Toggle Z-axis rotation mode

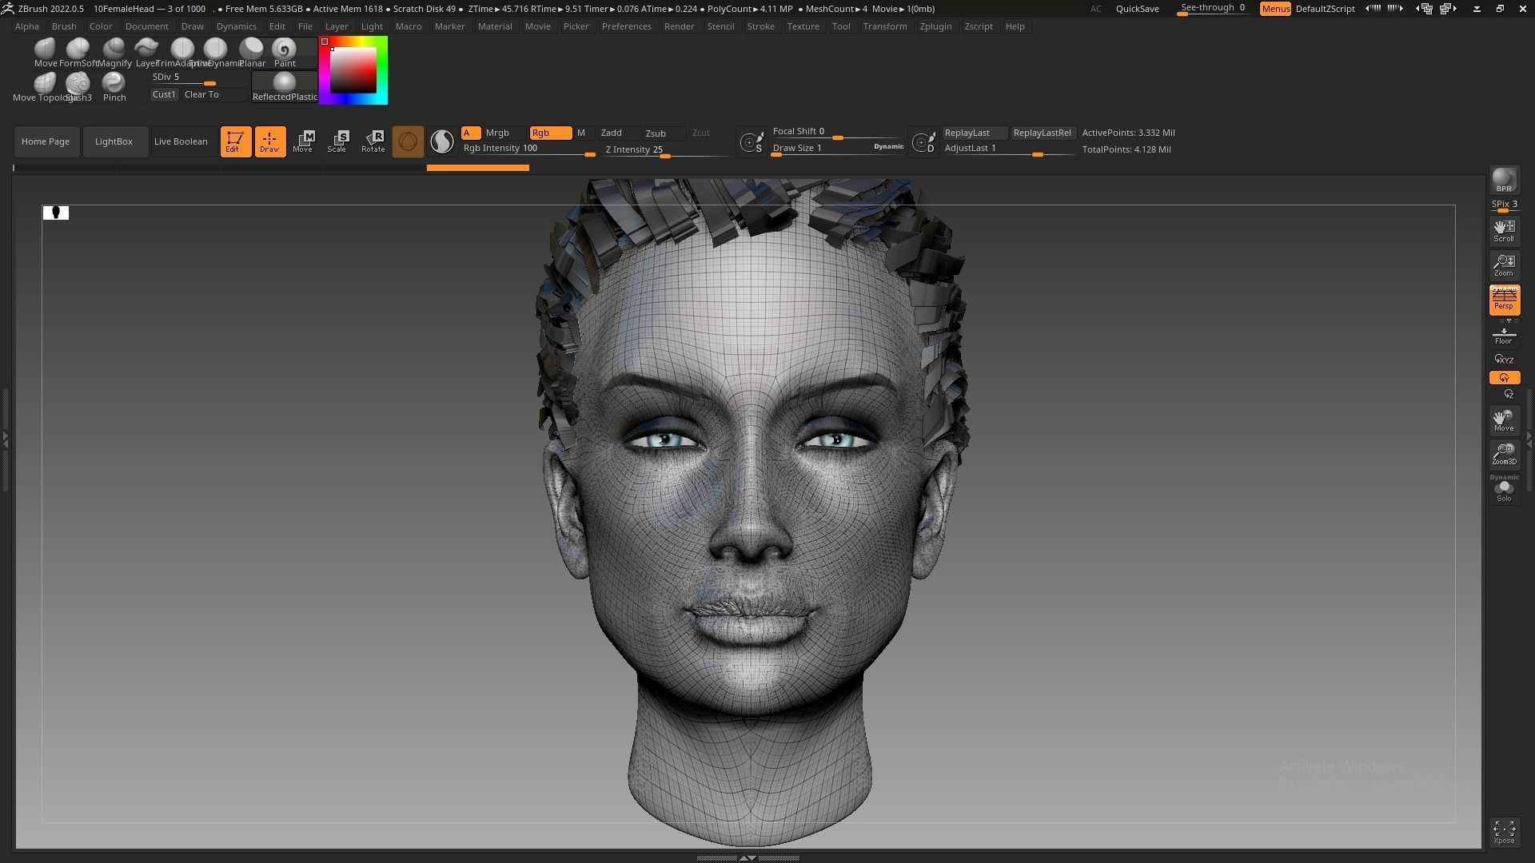point(1509,394)
